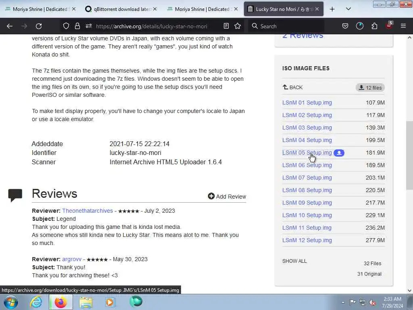The image size is (413, 310).
Task: Download LSnM 12 Setup.img
Action: click(307, 241)
